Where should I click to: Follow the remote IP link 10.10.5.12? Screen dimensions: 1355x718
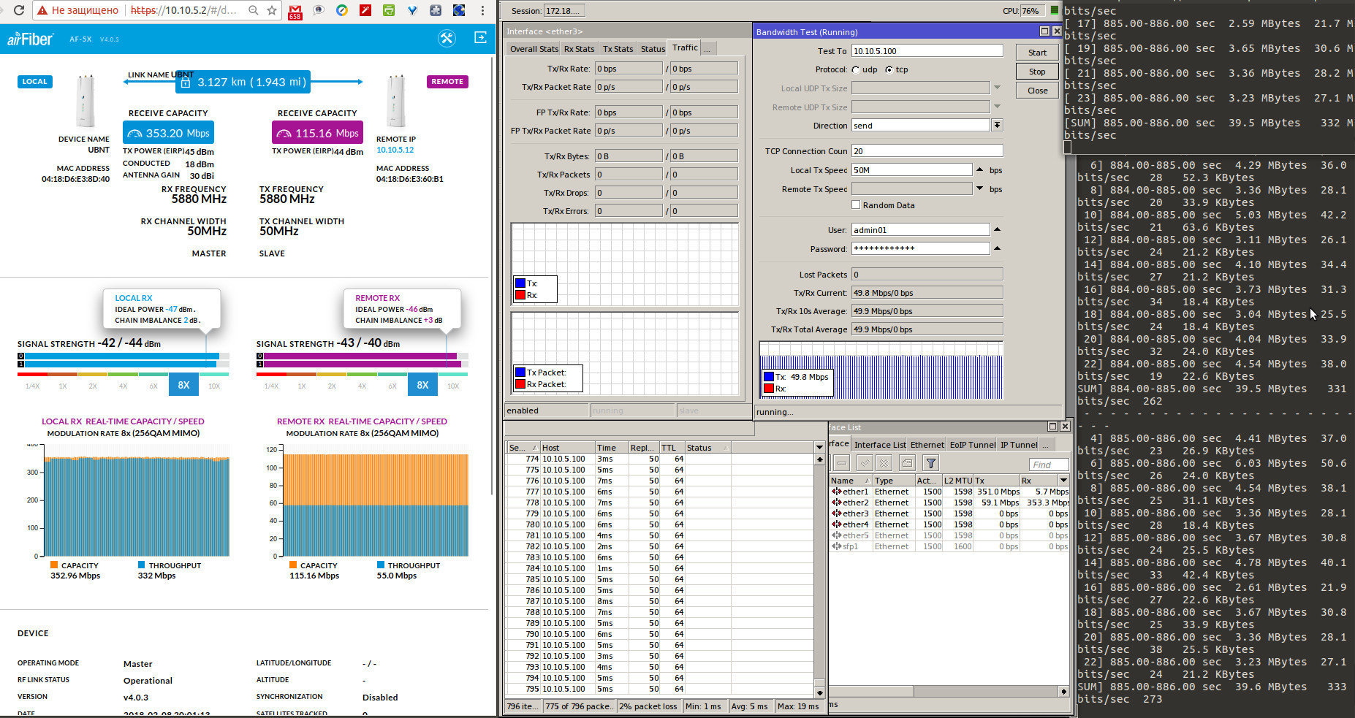click(x=395, y=150)
